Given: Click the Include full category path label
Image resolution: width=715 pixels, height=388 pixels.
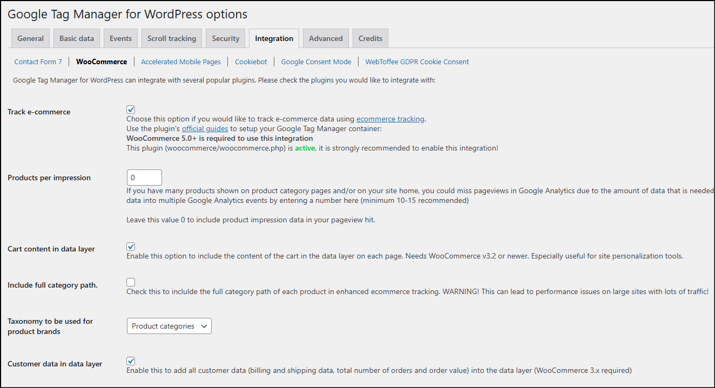Looking at the screenshot, I should tap(52, 285).
